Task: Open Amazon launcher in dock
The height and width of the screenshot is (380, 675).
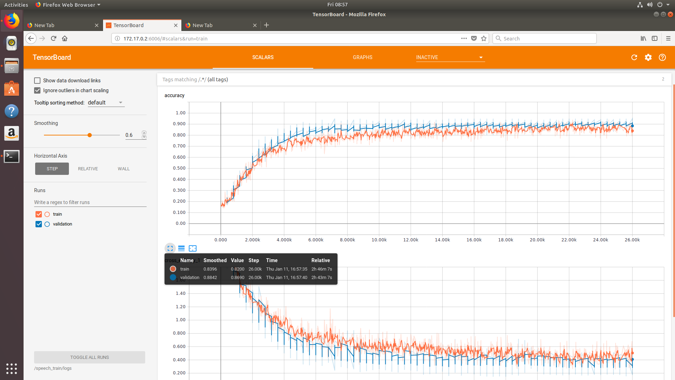Action: (12, 133)
